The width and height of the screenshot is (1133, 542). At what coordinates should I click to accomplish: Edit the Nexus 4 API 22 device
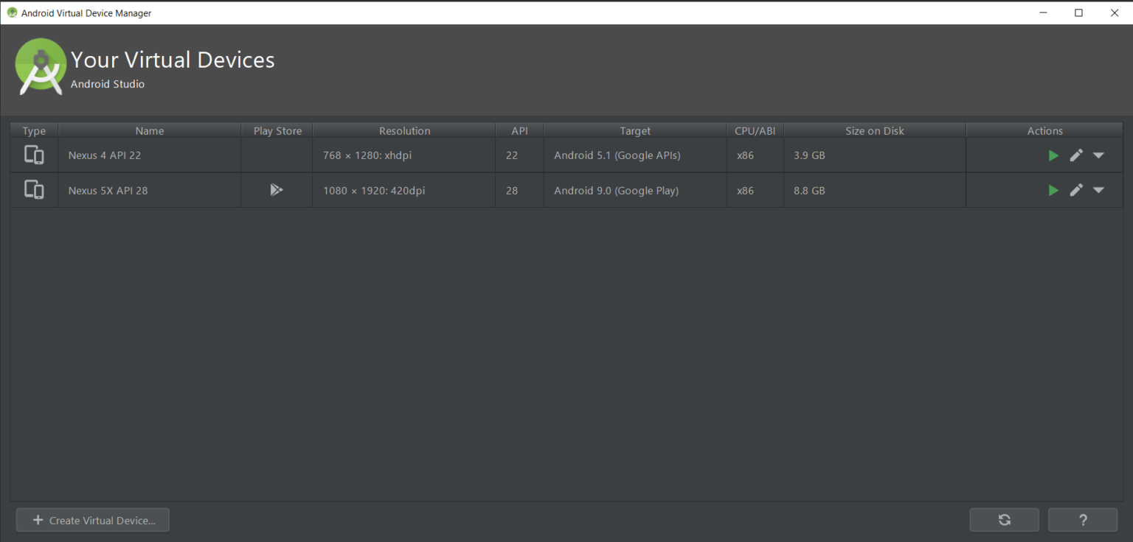1076,155
